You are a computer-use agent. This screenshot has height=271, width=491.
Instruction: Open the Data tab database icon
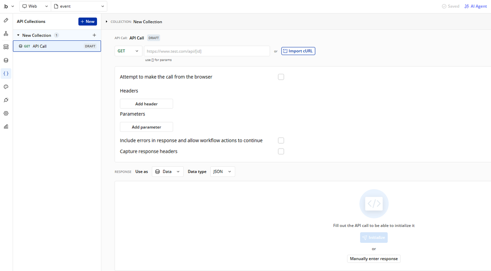point(6,60)
